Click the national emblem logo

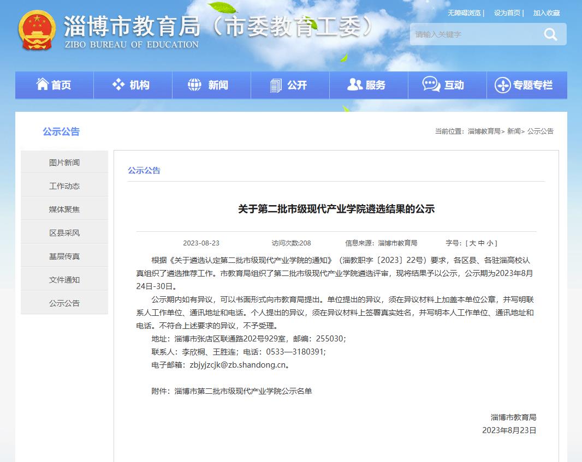click(37, 31)
